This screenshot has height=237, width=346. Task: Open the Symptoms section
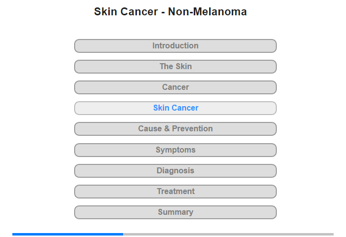(175, 150)
